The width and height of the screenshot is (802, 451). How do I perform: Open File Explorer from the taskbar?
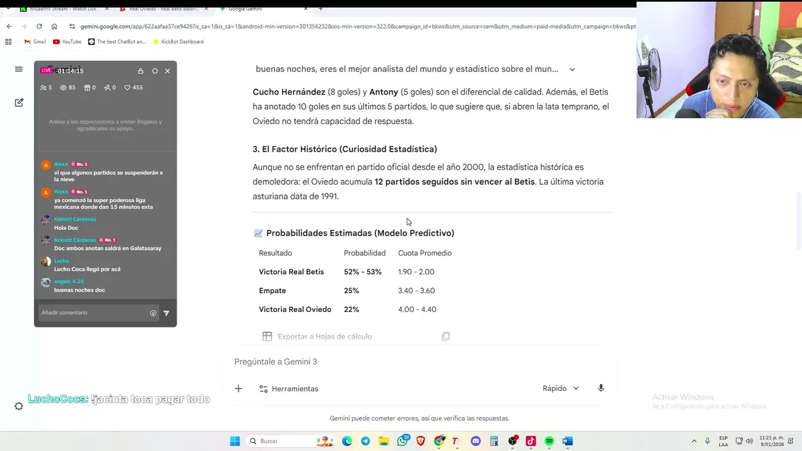pos(383,441)
